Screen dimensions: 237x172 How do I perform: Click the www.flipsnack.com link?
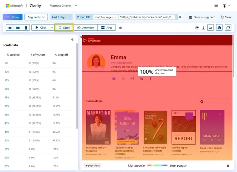[121, 63]
